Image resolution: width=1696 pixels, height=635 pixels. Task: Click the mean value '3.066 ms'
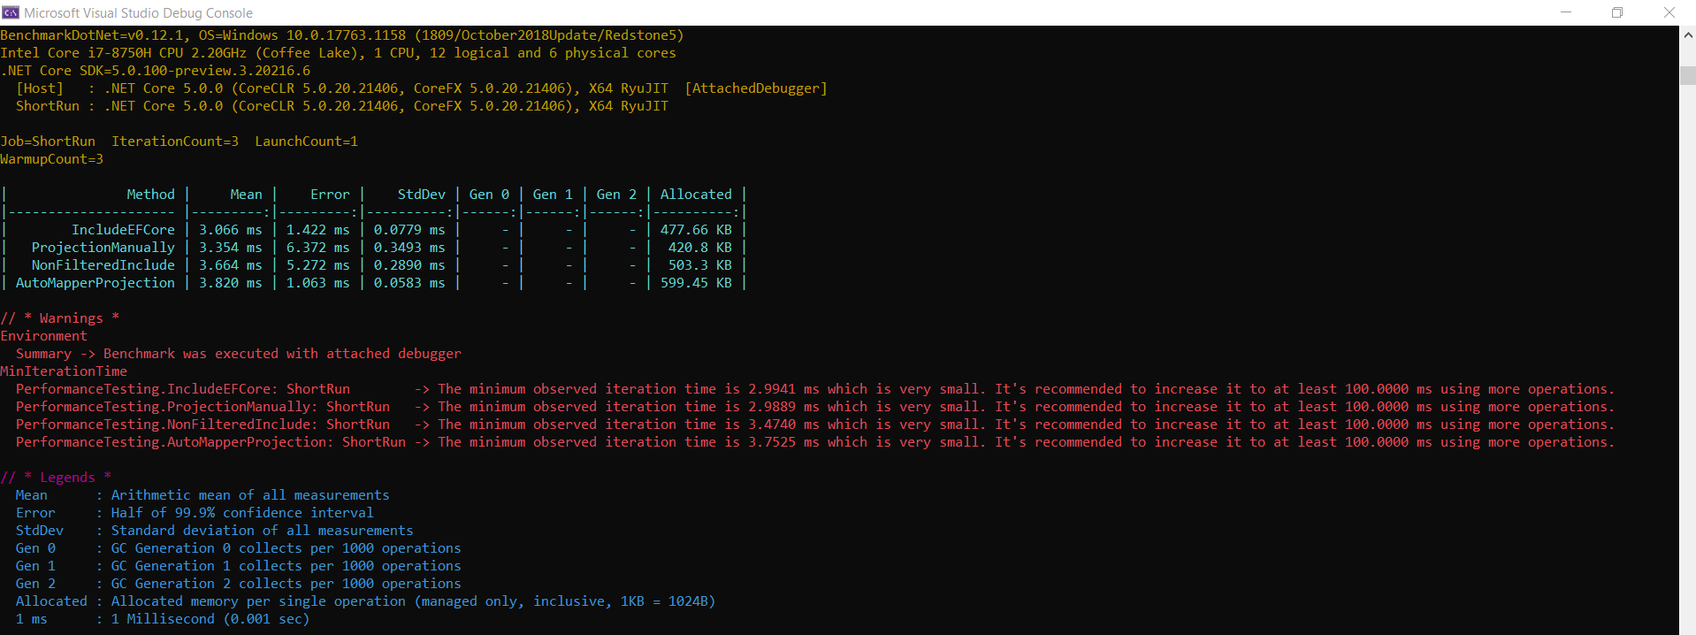pos(230,230)
